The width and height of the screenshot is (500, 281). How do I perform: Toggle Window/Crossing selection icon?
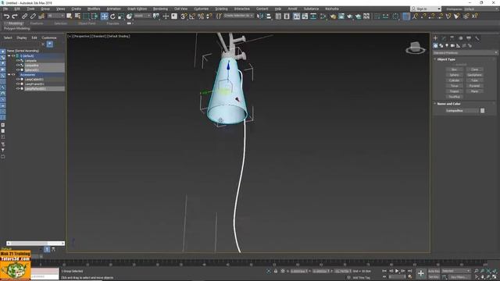95,16
